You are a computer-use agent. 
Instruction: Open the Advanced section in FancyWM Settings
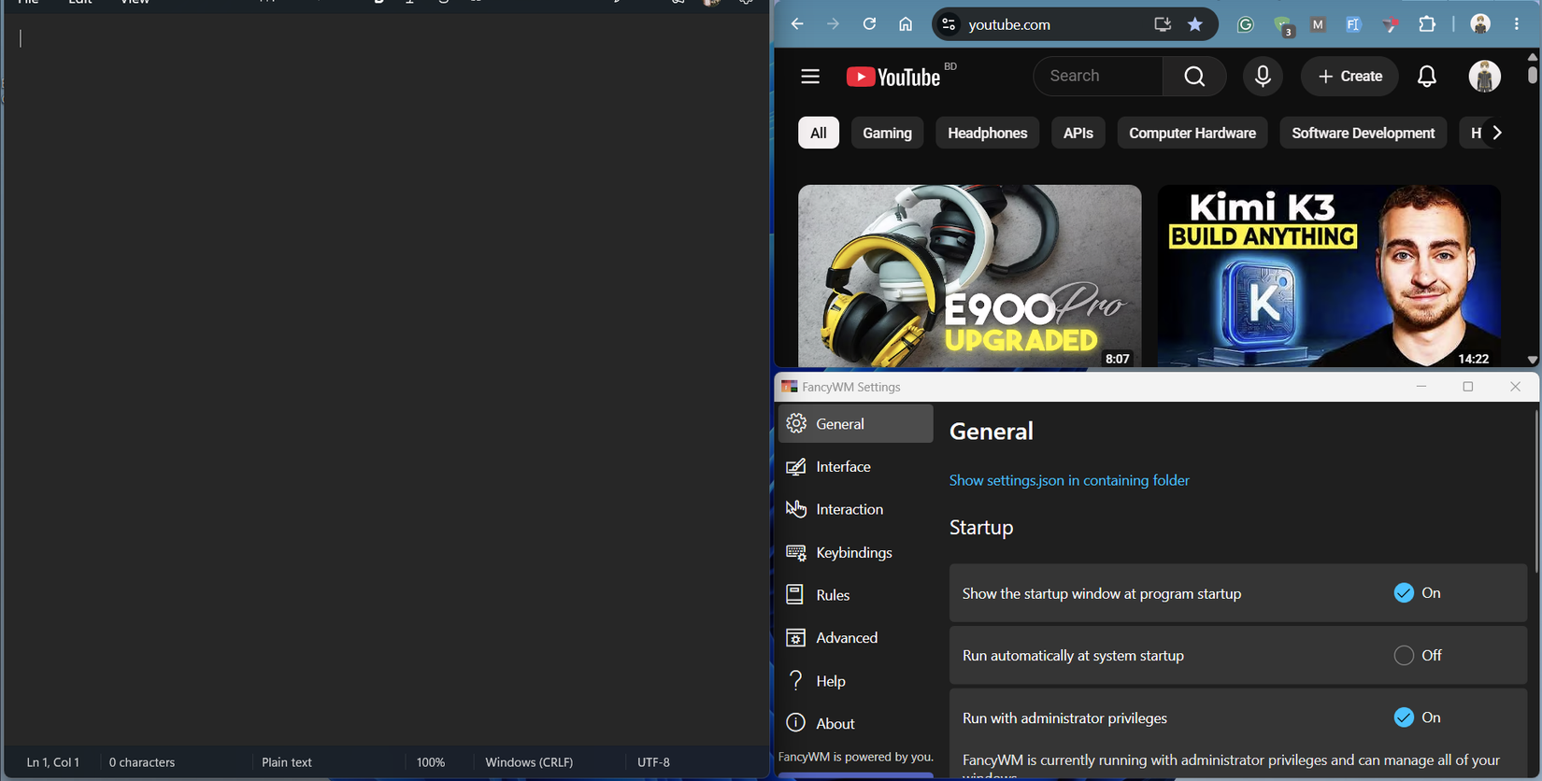pos(856,638)
